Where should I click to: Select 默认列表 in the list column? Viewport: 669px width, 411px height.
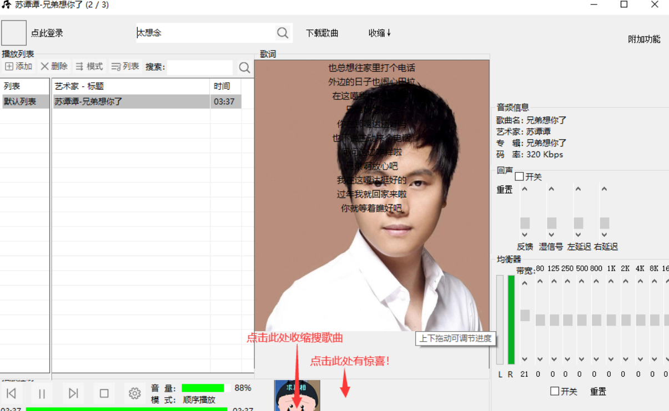pyautogui.click(x=20, y=102)
